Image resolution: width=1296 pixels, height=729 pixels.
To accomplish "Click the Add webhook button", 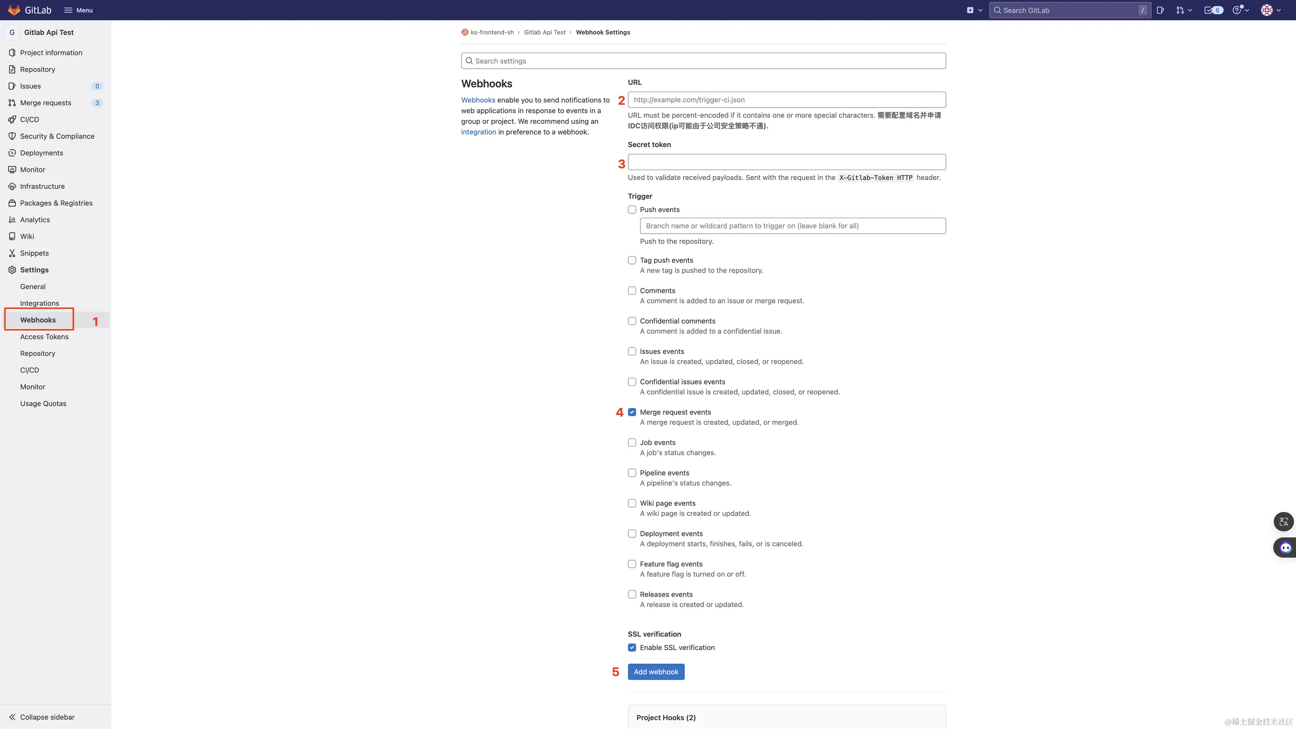I will (x=656, y=672).
